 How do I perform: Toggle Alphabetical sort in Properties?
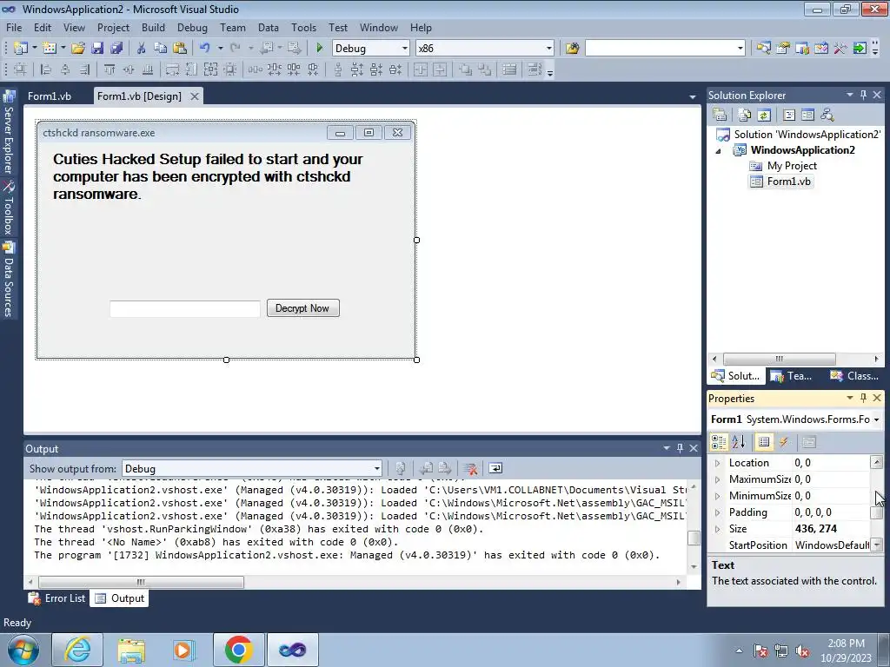coord(738,442)
